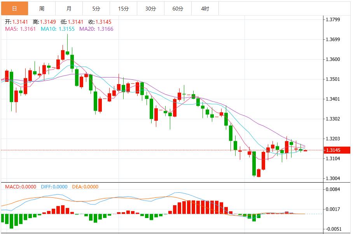Select the 15分 timeframe
Screen dimensions: 353x234
[x=124, y=7]
